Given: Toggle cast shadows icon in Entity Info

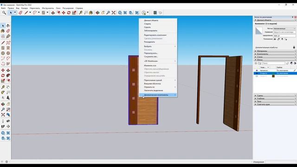Looking at the screenshot, I should [286, 39].
